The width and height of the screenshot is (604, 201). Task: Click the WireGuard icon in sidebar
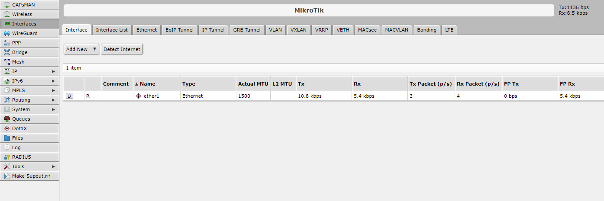[6, 33]
